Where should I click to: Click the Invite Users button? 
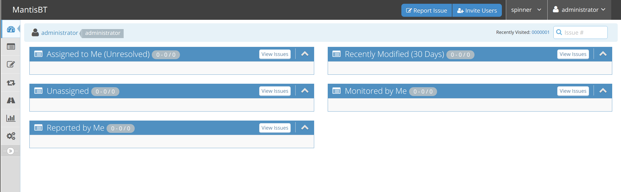477,11
